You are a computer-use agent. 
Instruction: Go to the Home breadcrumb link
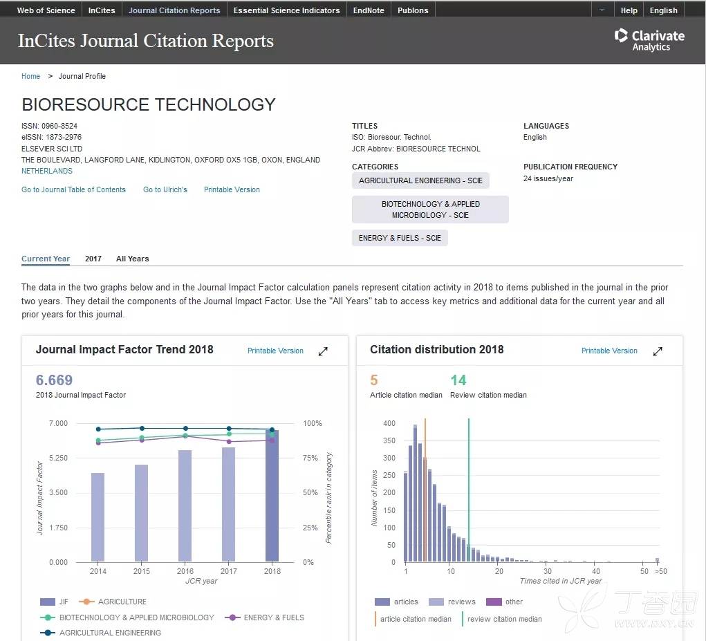(x=30, y=76)
